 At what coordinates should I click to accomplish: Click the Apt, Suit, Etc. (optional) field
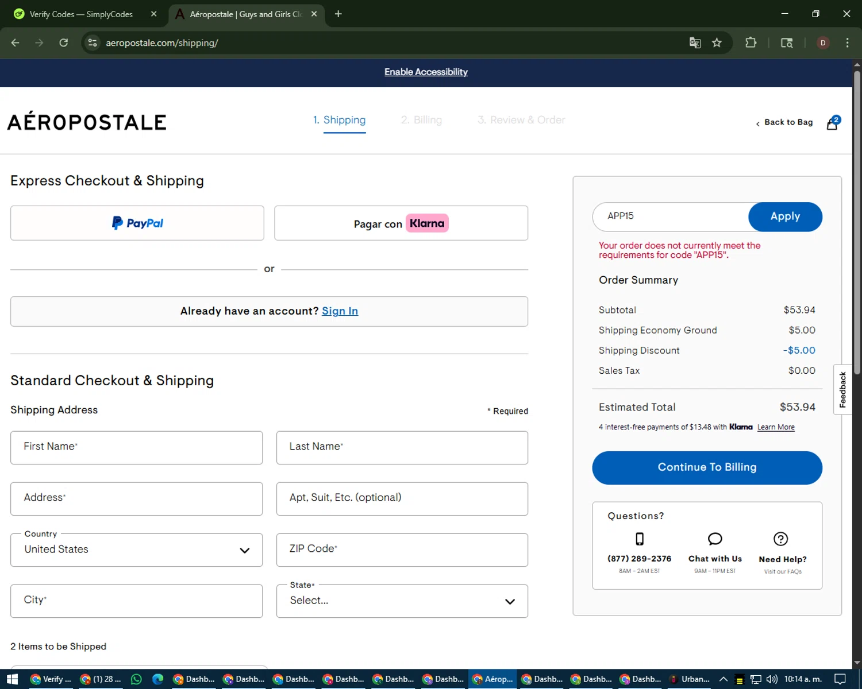pyautogui.click(x=402, y=498)
